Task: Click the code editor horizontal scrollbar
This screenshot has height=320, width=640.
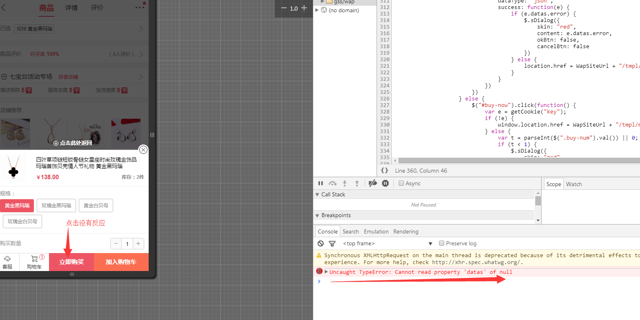Action: point(519,161)
